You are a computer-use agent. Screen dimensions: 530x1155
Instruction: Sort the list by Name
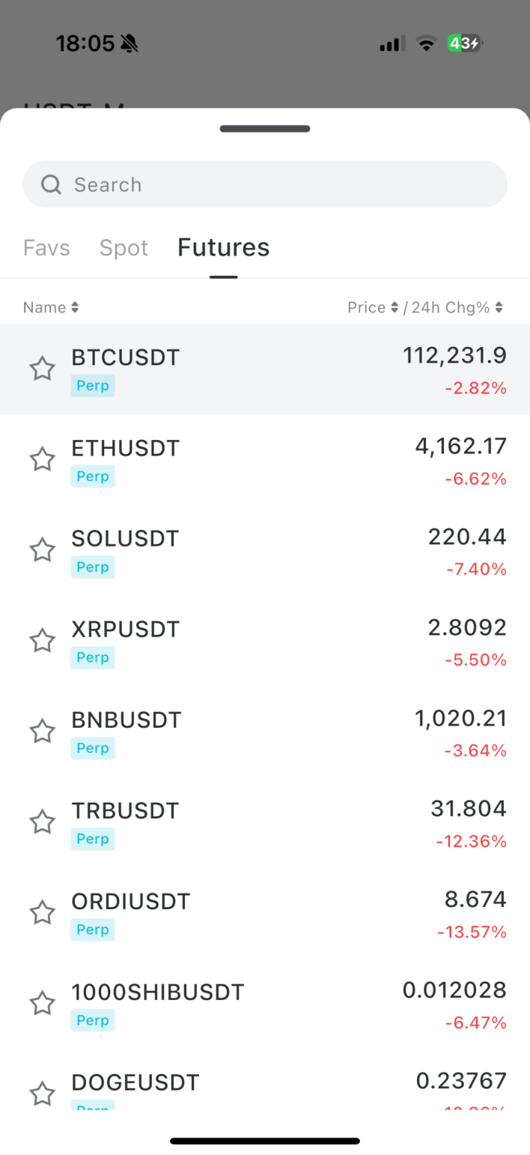pos(50,307)
